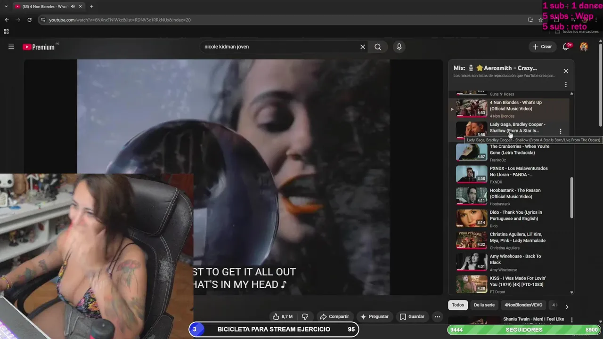Focus the browser address bar URL
Viewport: 603px width, 339px height.
[120, 20]
